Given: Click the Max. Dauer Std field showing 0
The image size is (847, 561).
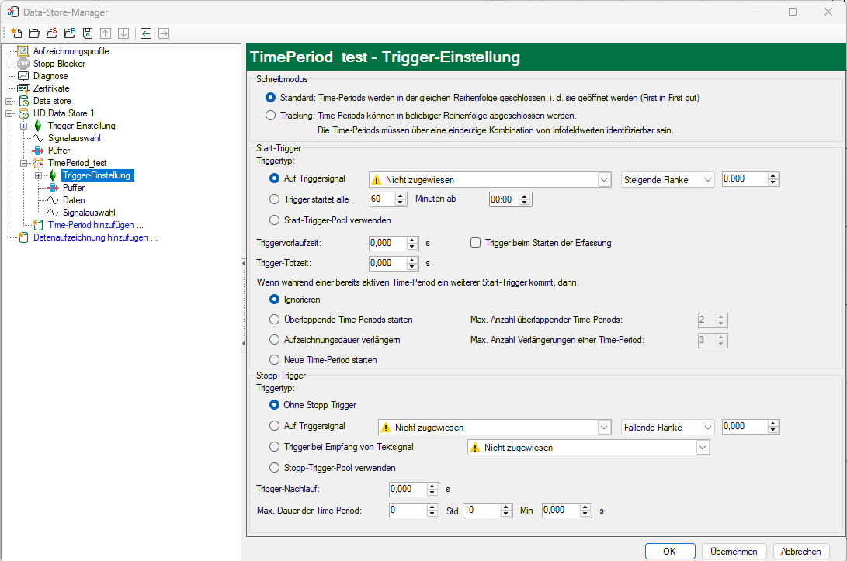Looking at the screenshot, I should [x=408, y=511].
